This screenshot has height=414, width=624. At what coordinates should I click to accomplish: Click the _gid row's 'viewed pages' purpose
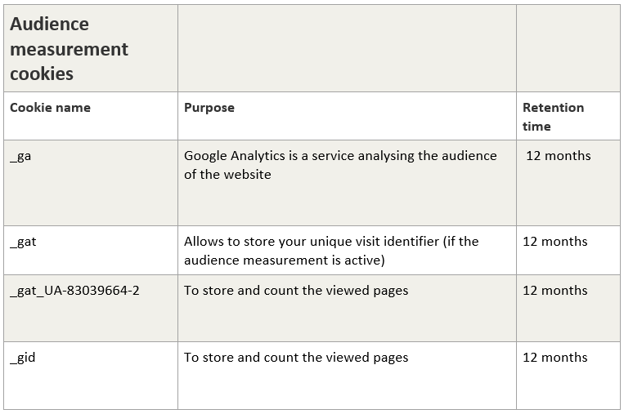[296, 358]
